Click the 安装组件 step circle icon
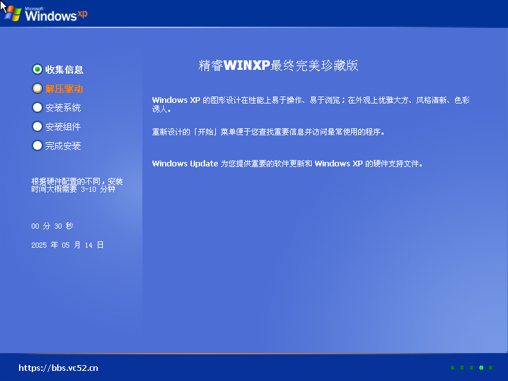The height and width of the screenshot is (381, 508). (x=37, y=126)
